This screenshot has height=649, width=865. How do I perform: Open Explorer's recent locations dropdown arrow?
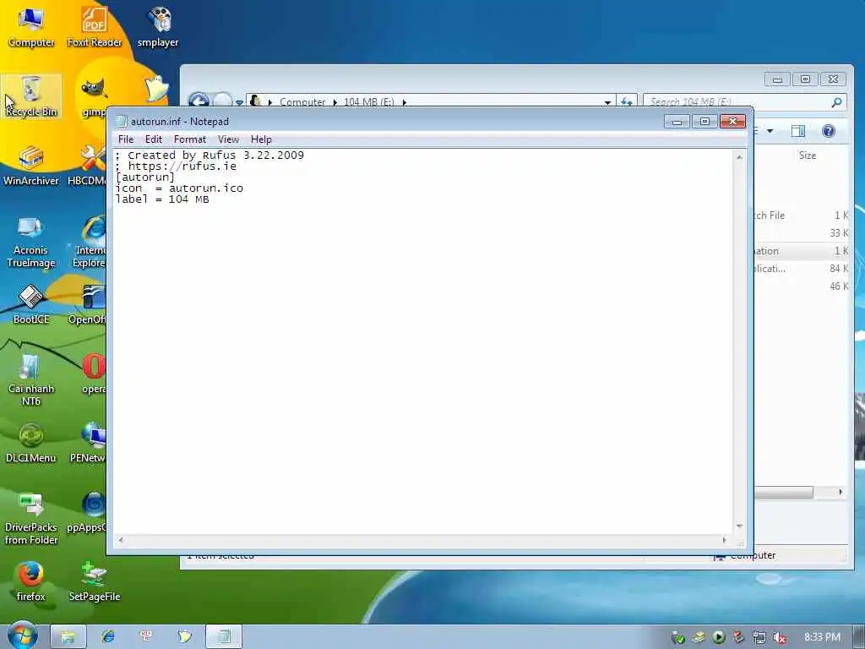pos(239,102)
